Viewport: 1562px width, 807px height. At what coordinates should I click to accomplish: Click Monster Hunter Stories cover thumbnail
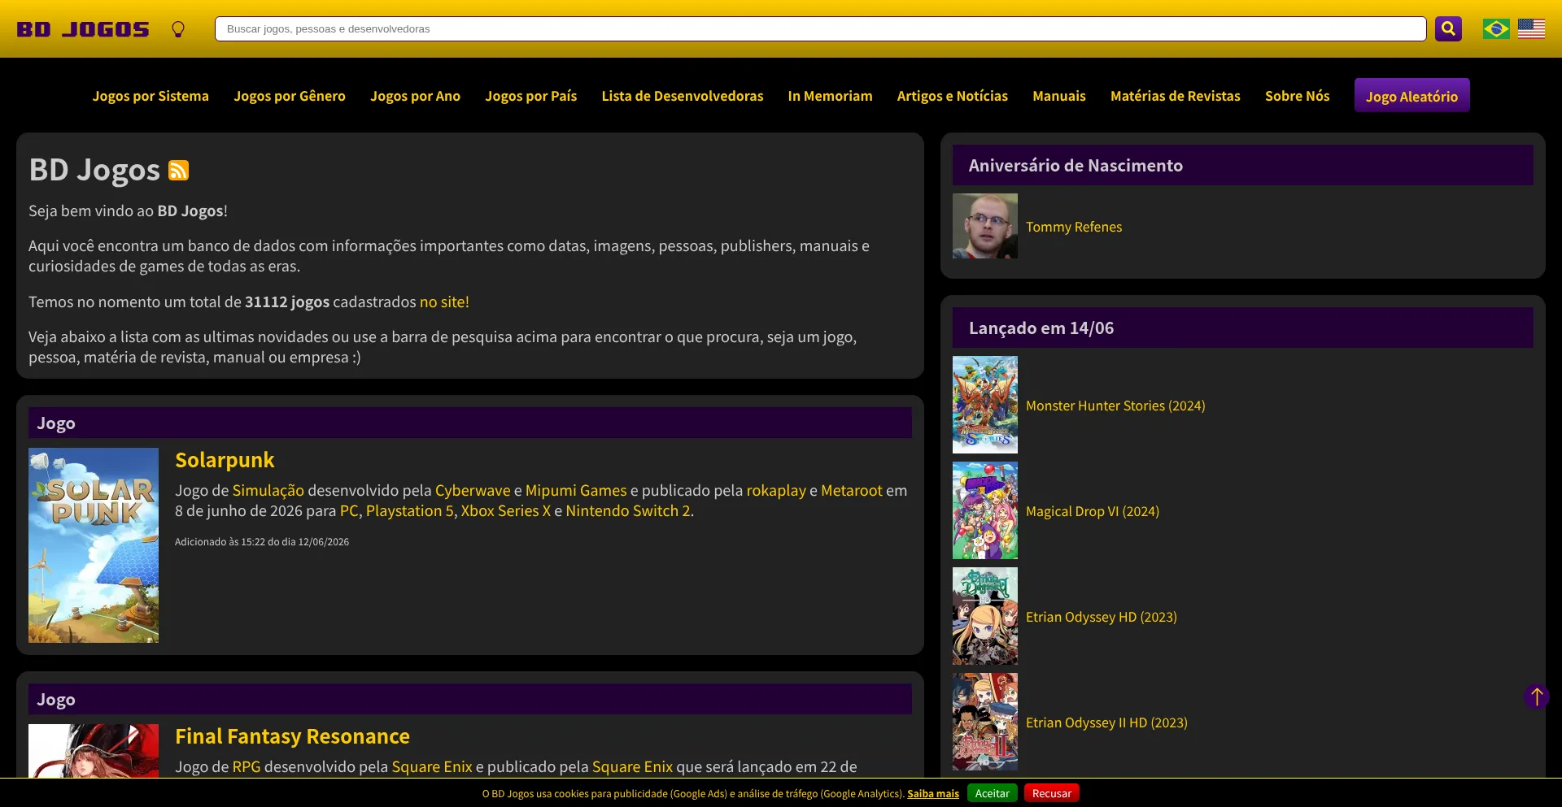click(985, 405)
